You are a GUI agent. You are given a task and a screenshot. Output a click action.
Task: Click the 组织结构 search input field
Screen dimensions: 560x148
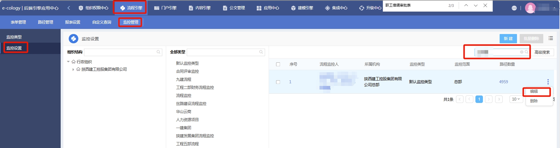pos(120,52)
